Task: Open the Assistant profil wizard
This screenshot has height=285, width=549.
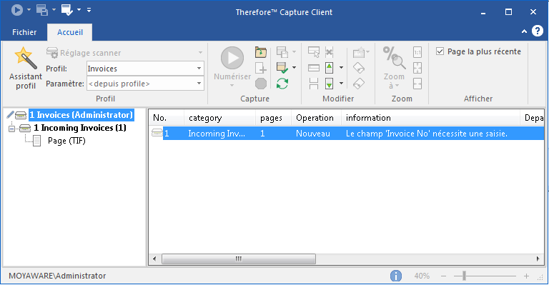Action: 25,68
